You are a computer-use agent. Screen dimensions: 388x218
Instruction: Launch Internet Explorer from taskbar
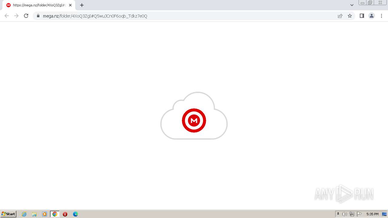[24, 214]
